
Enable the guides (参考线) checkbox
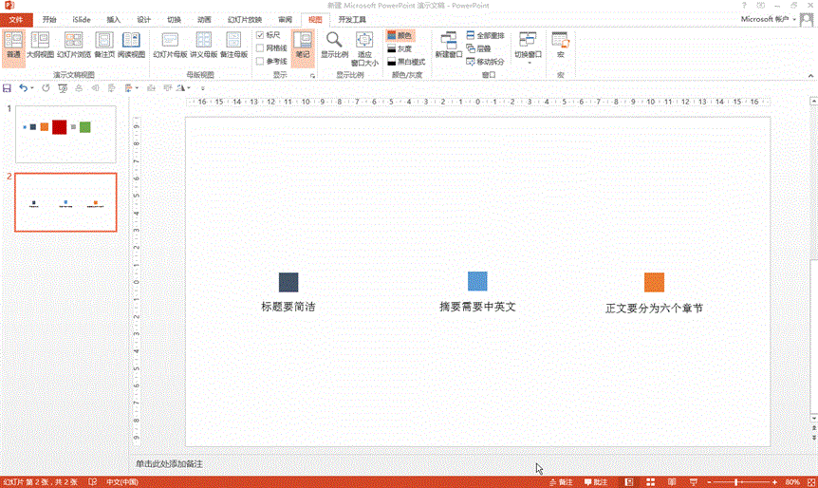(261, 61)
